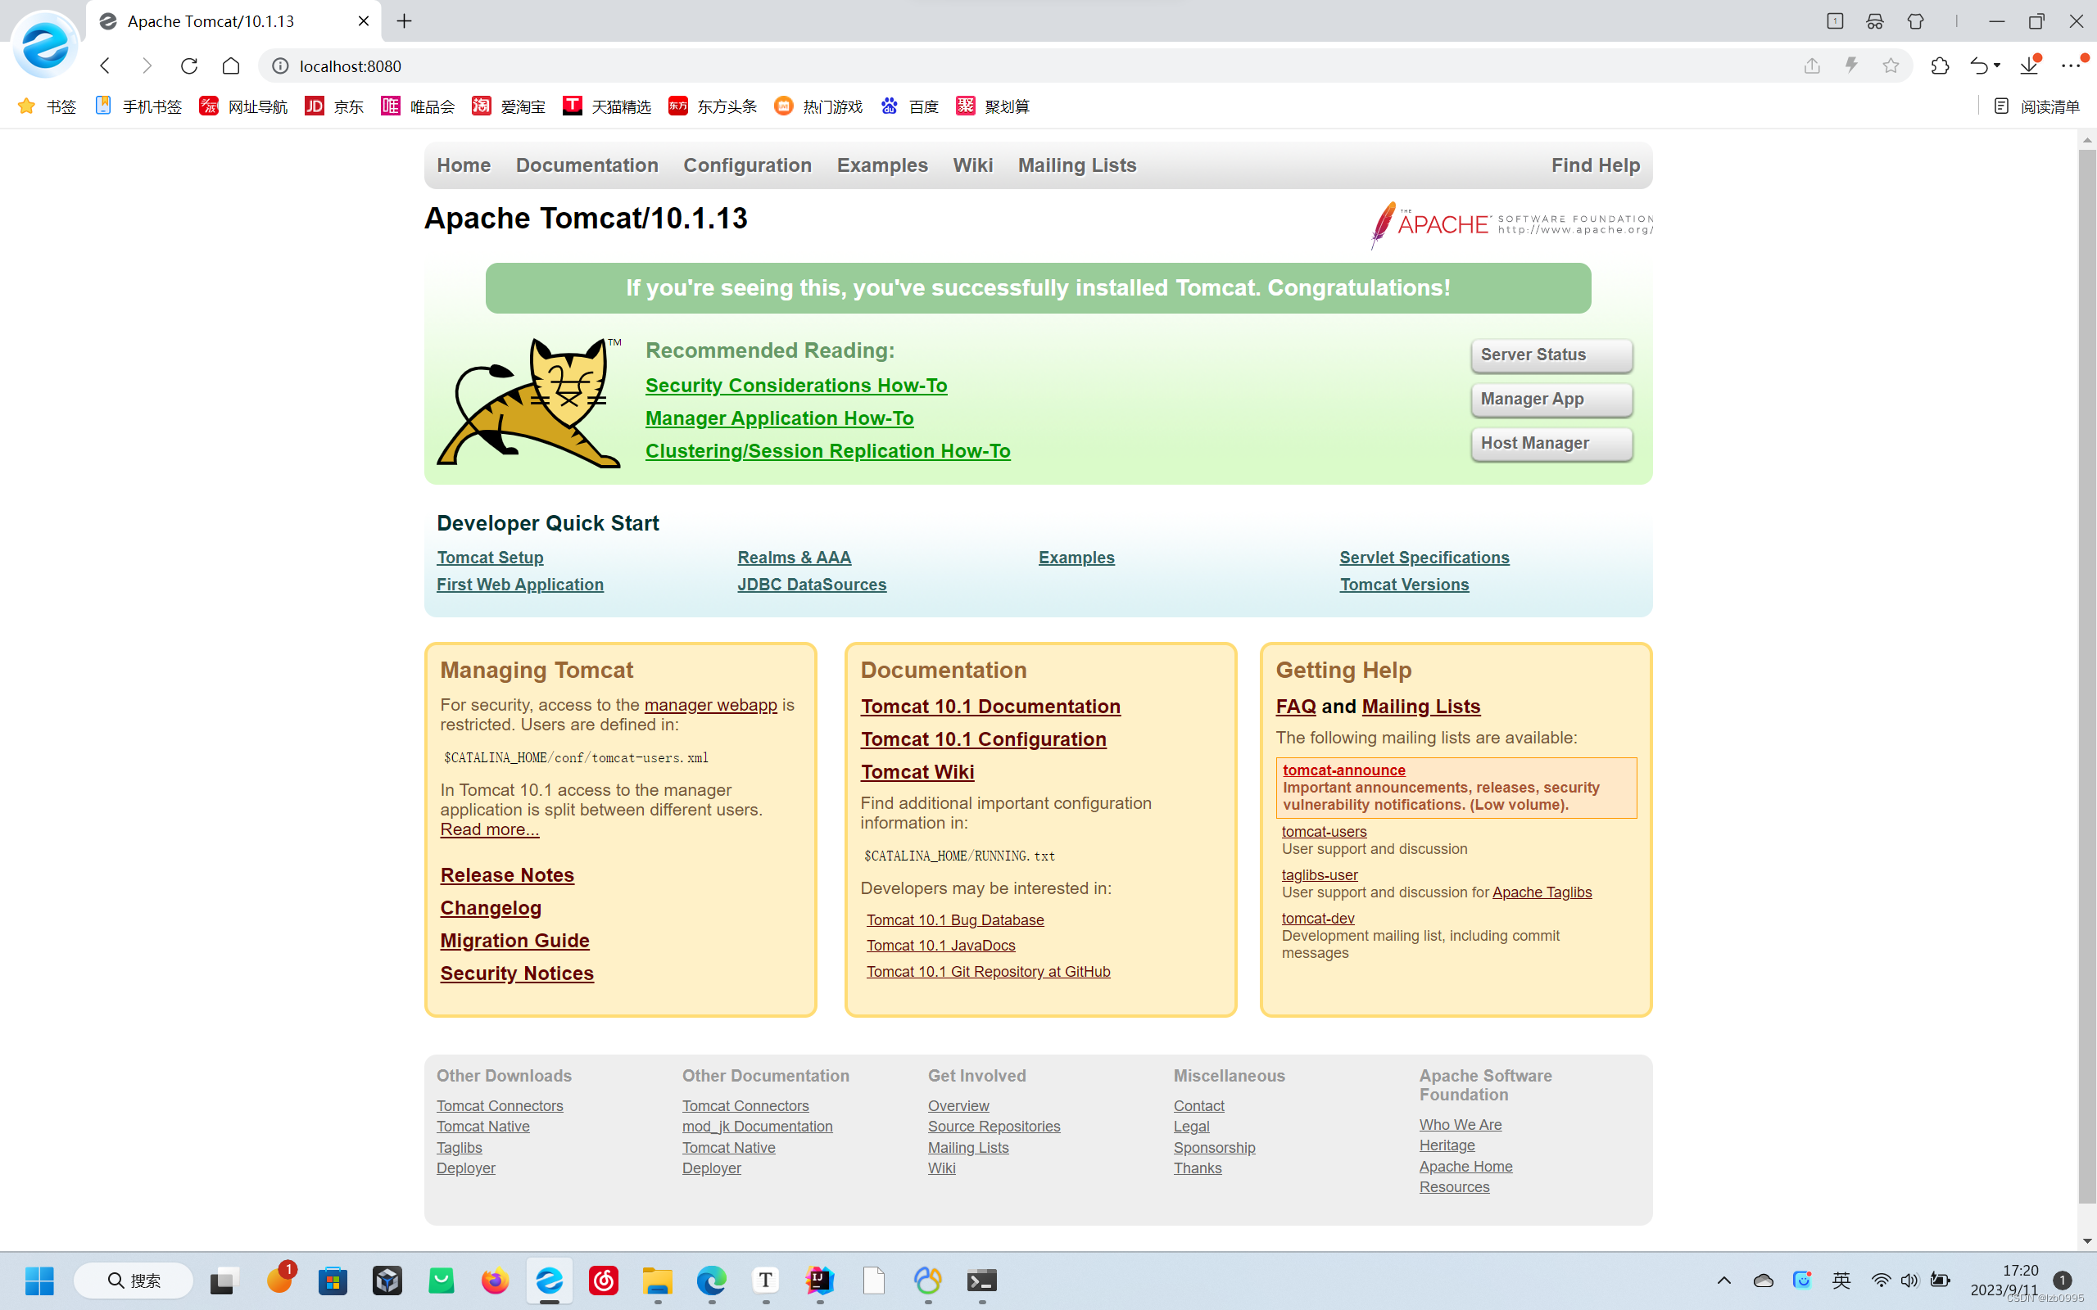The image size is (2097, 1310).
Task: Open the Documentation navigation menu item
Action: 587,165
